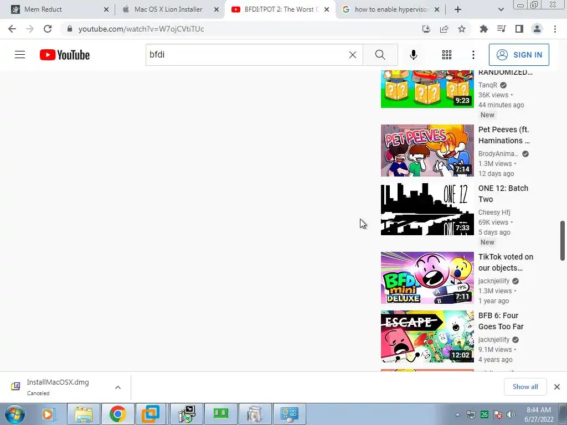Screen dimensions: 567x425
Task: Click the magnifier search button
Action: click(x=380, y=55)
